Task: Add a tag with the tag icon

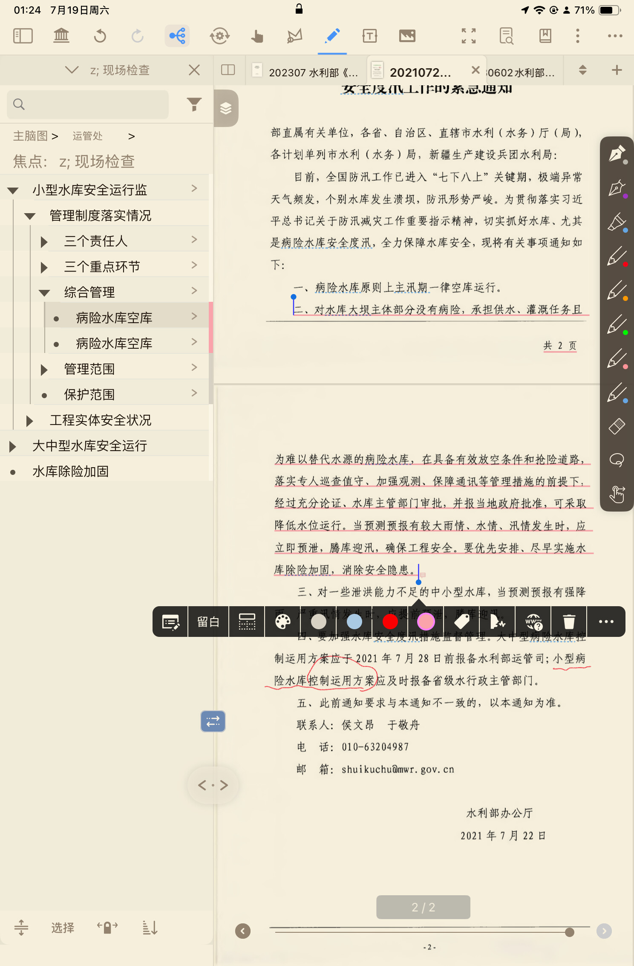Action: coord(462,622)
